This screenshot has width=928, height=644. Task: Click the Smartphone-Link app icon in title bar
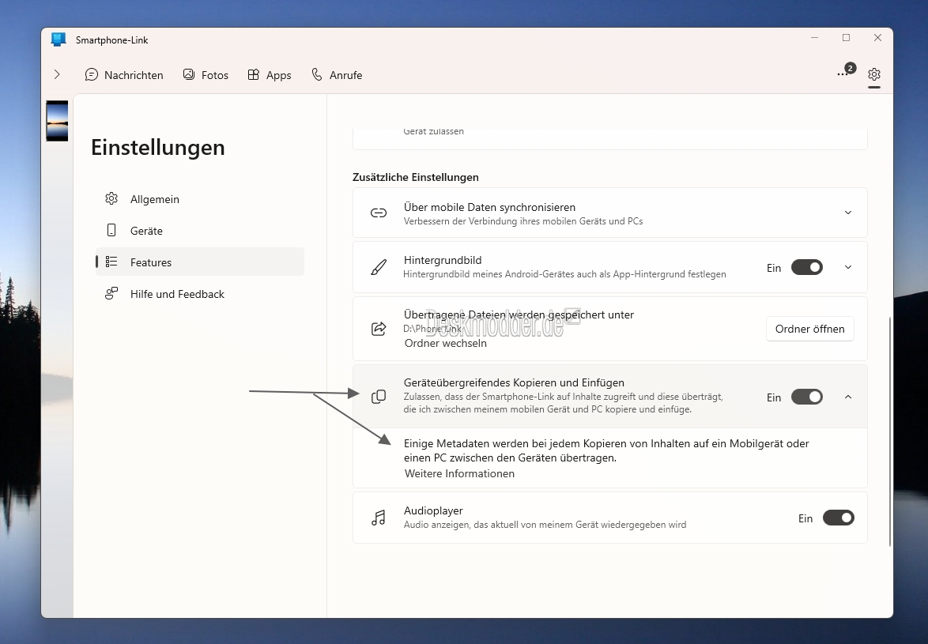tap(58, 40)
